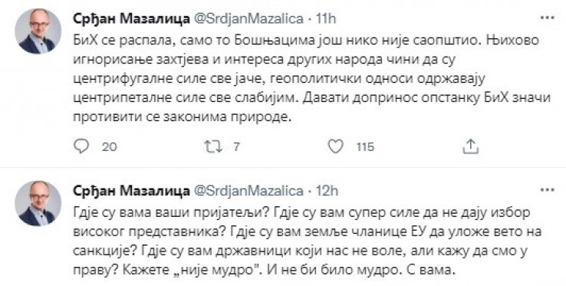View the 115 likes count
566x286 pixels.
(x=366, y=147)
